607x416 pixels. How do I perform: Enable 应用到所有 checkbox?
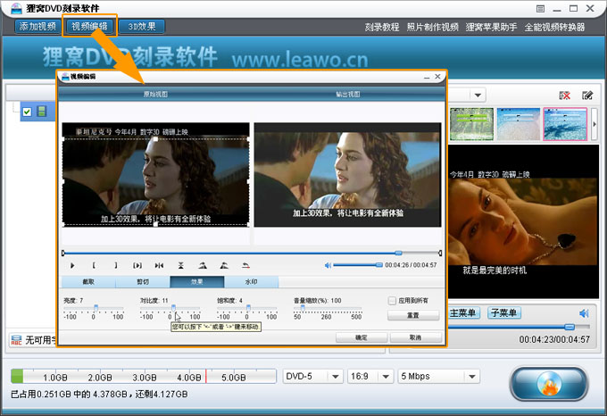coord(392,301)
